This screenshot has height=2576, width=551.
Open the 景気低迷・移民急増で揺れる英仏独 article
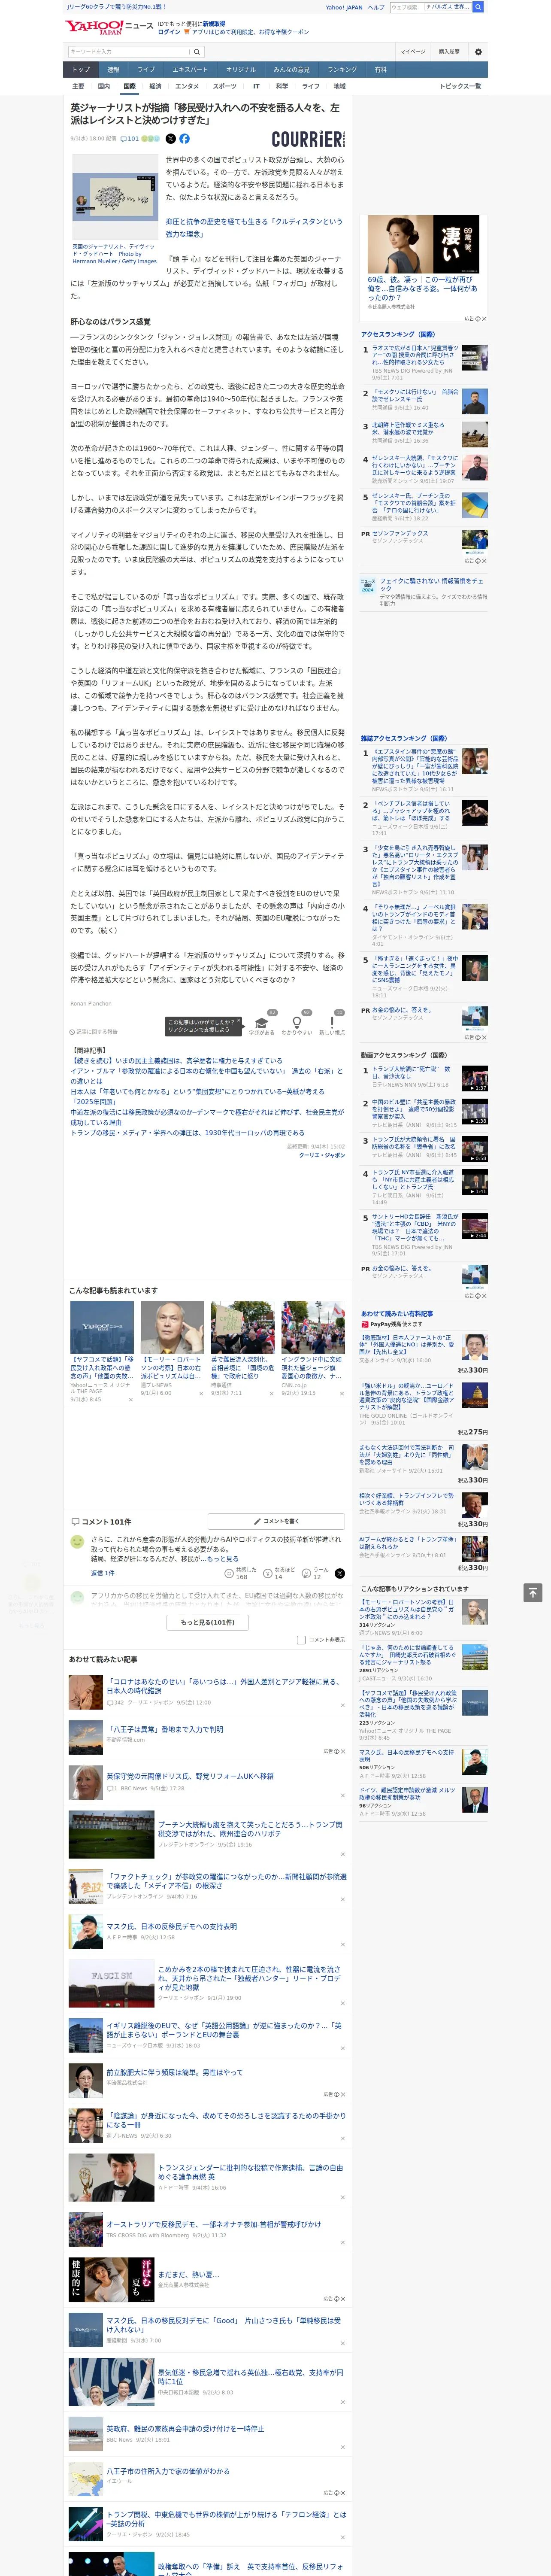(251, 2377)
